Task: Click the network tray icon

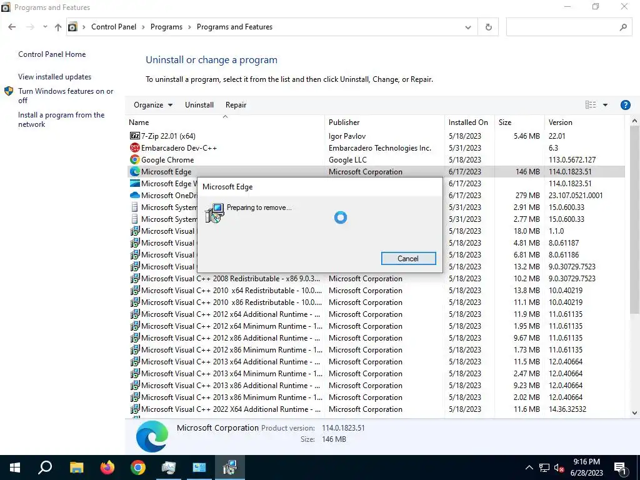Action: [544, 467]
